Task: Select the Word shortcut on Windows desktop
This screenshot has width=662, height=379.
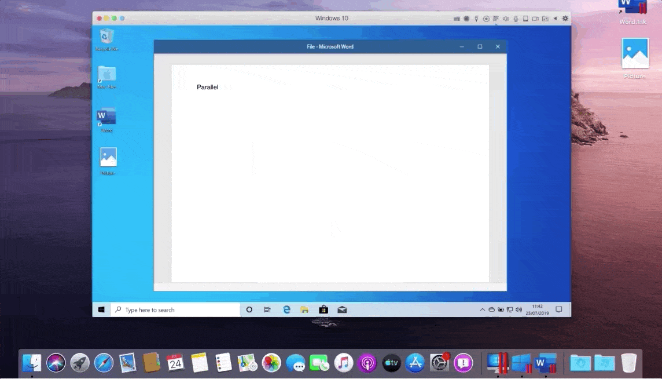Action: 106,120
